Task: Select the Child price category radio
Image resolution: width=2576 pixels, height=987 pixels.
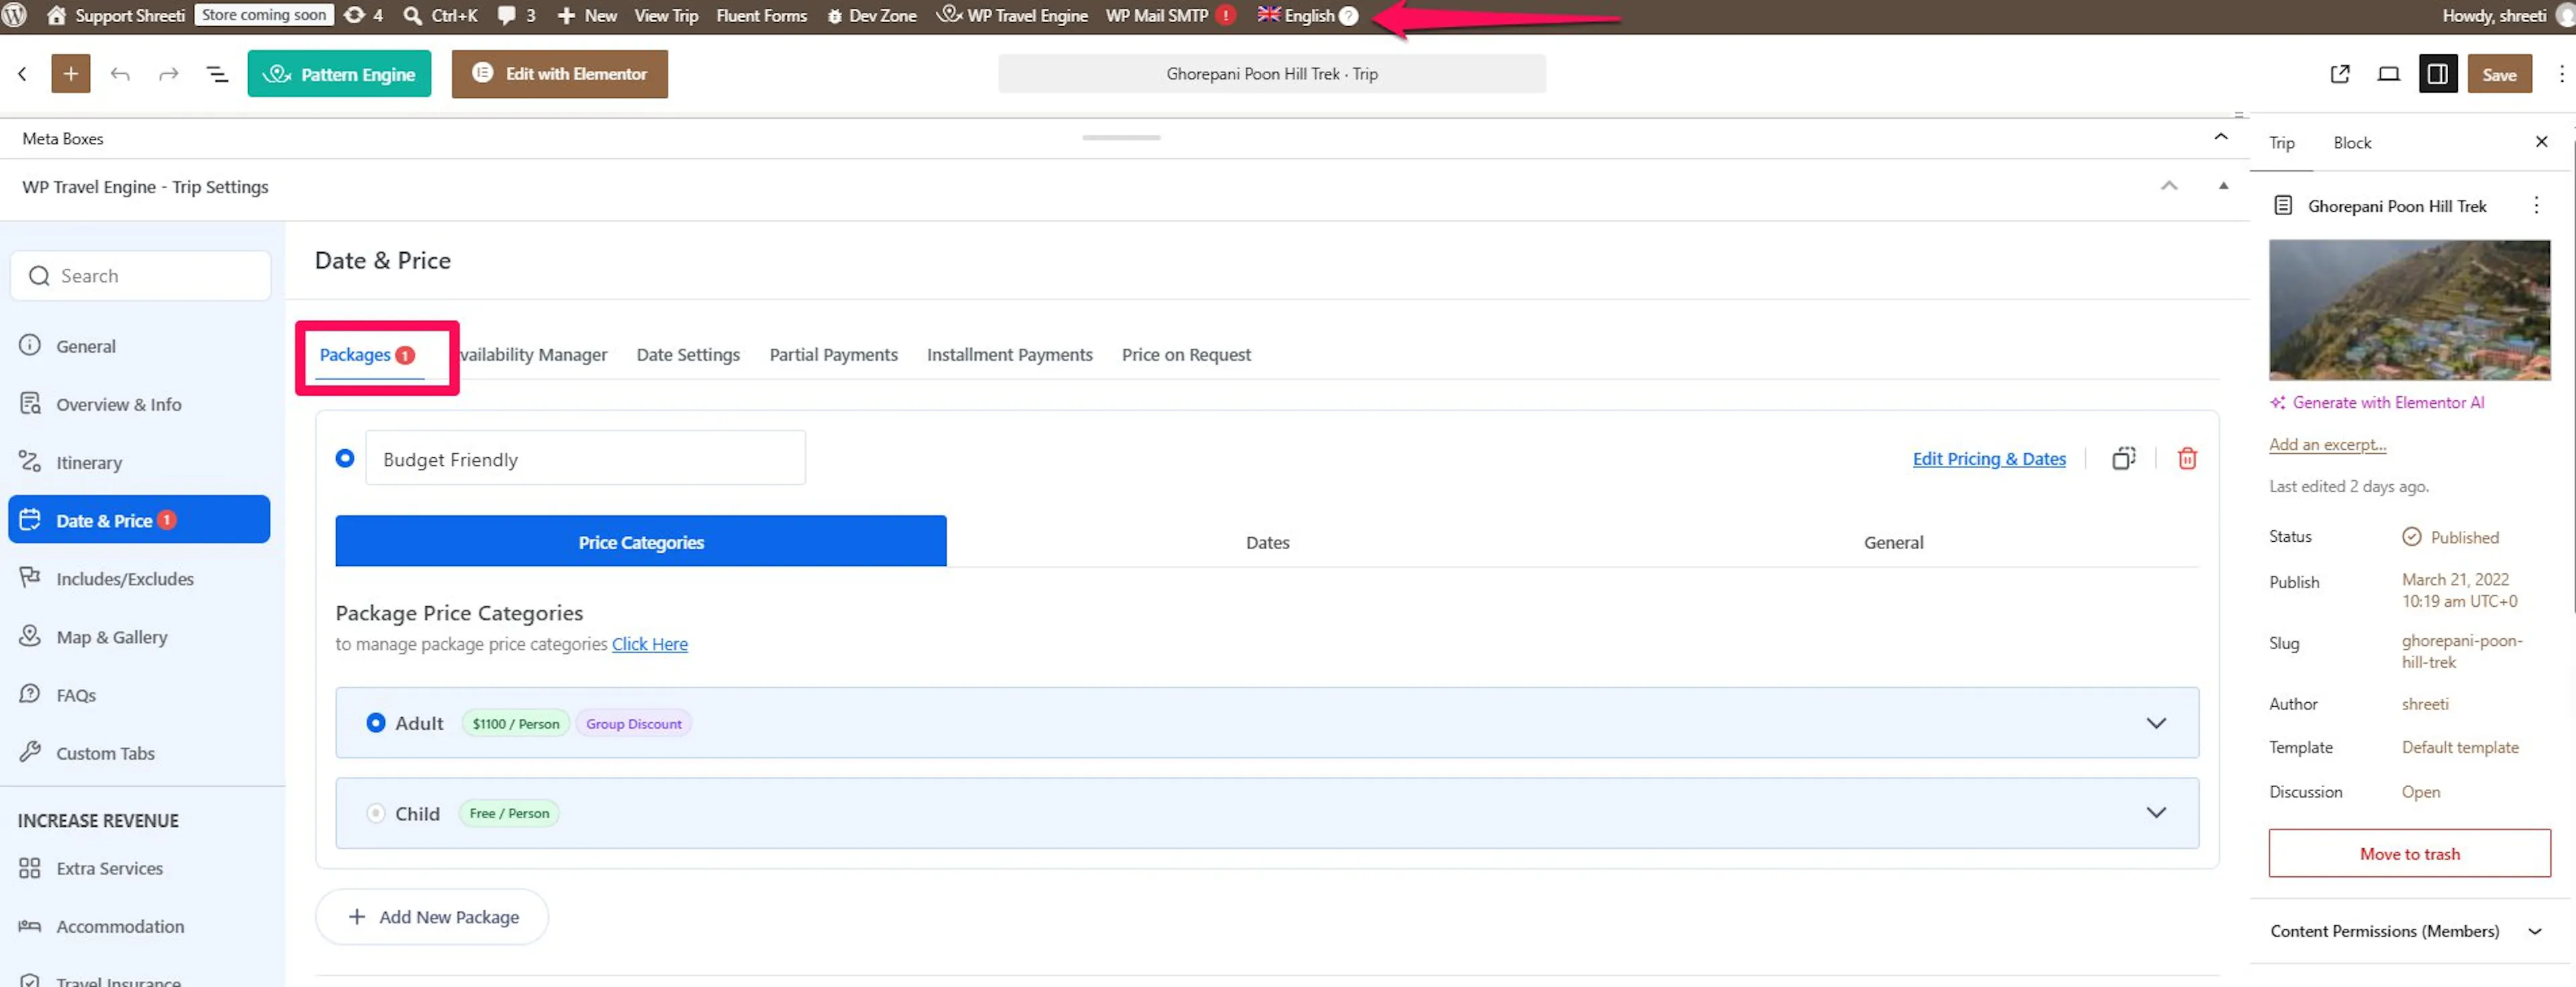Action: point(376,813)
